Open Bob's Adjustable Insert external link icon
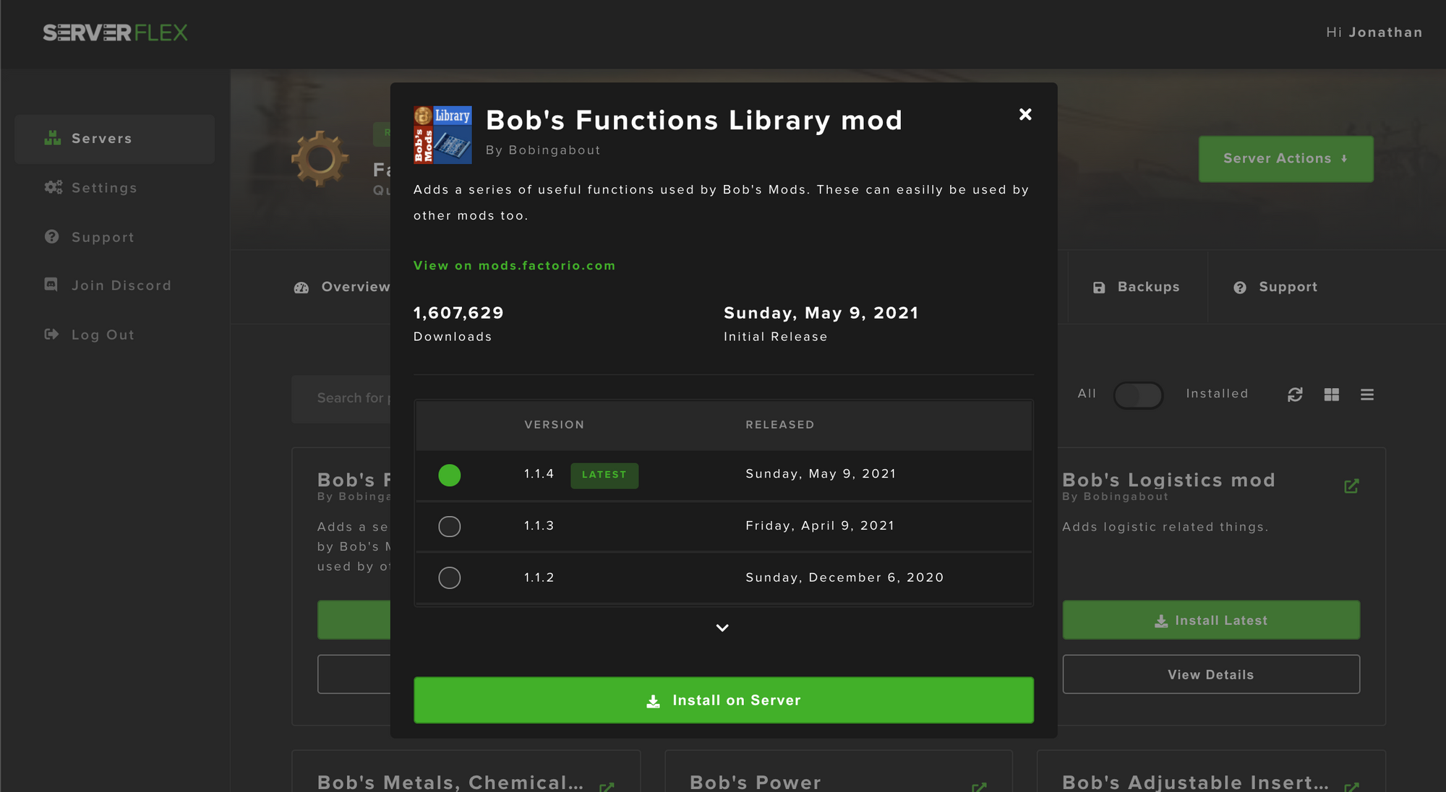The width and height of the screenshot is (1446, 792). pyautogui.click(x=1351, y=786)
